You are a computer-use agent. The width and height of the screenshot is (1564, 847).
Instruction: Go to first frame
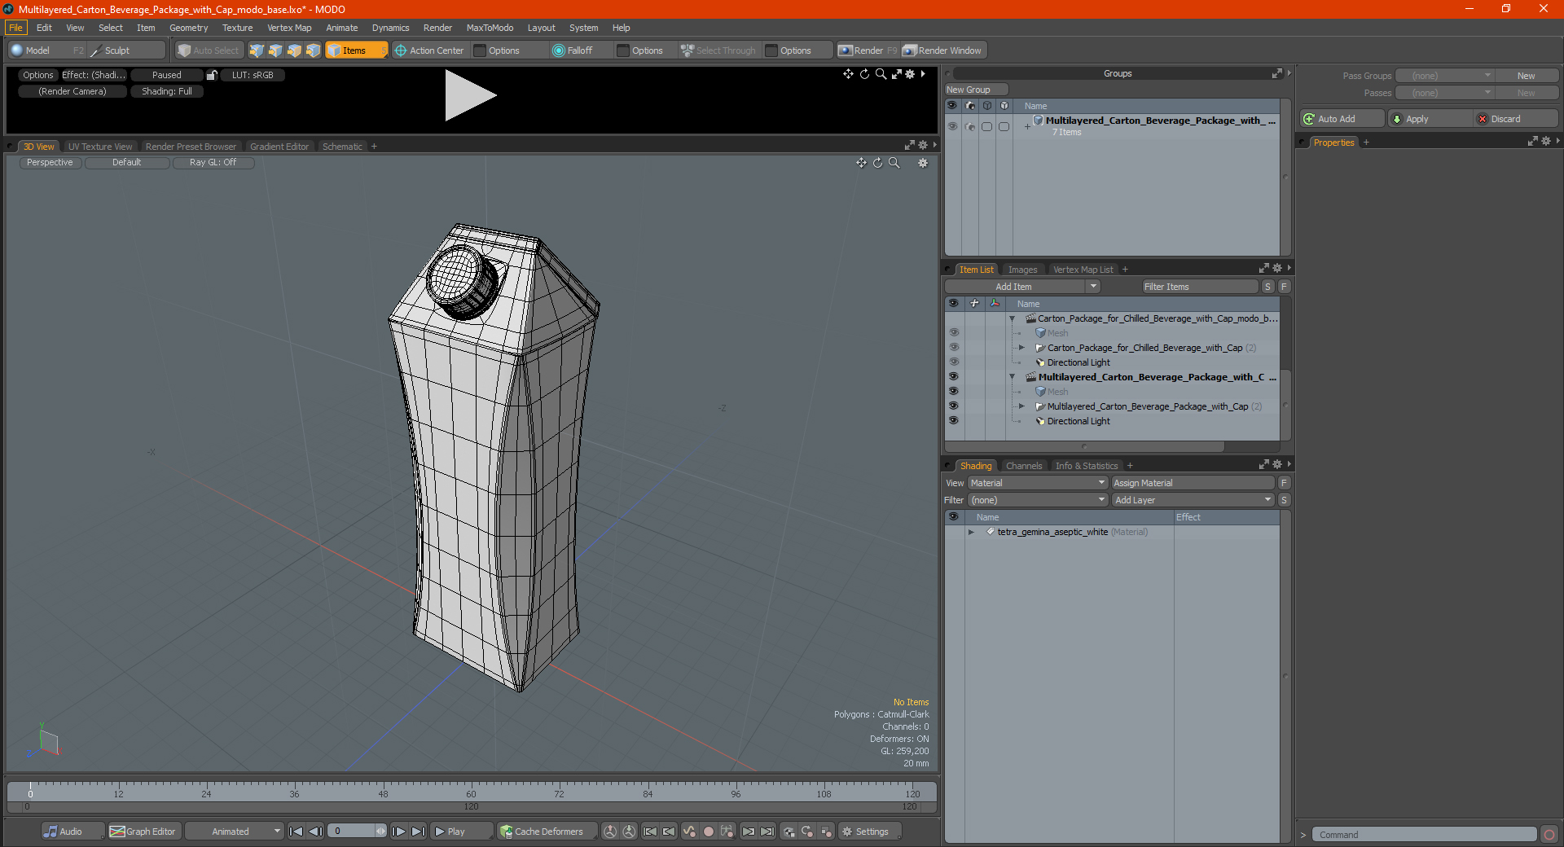[297, 832]
